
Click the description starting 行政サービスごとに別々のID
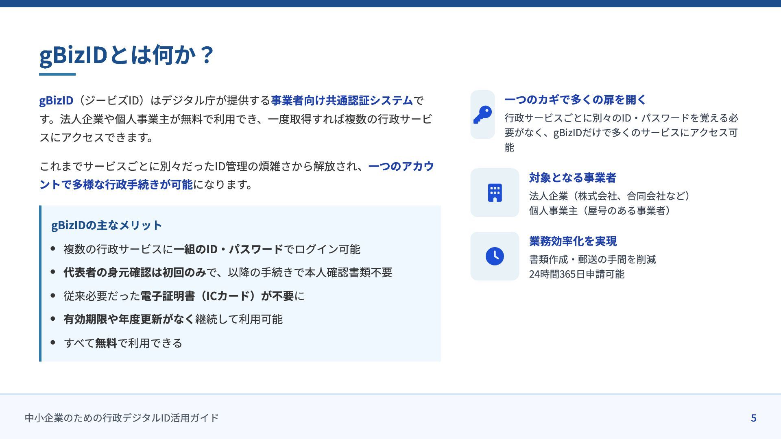(x=622, y=133)
